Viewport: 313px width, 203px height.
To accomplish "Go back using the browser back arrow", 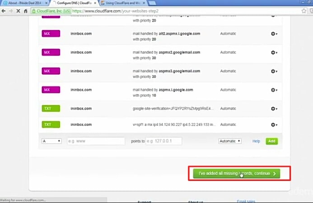I will click(4, 11).
